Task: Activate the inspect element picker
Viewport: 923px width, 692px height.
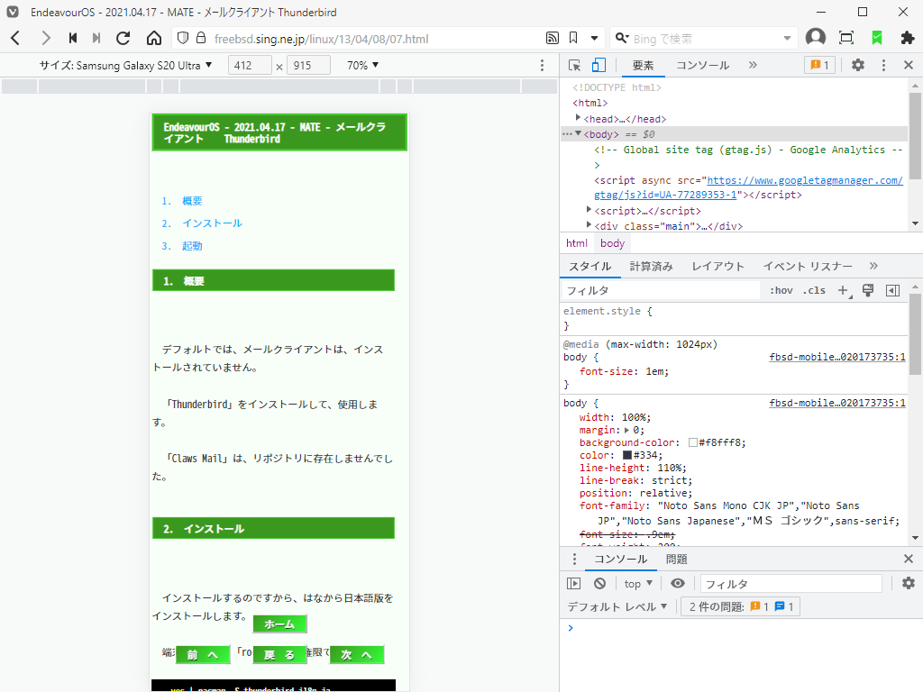Action: 574,65
